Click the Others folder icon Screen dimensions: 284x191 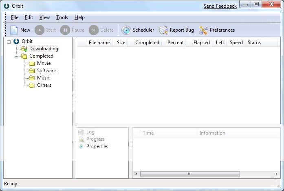click(32, 85)
